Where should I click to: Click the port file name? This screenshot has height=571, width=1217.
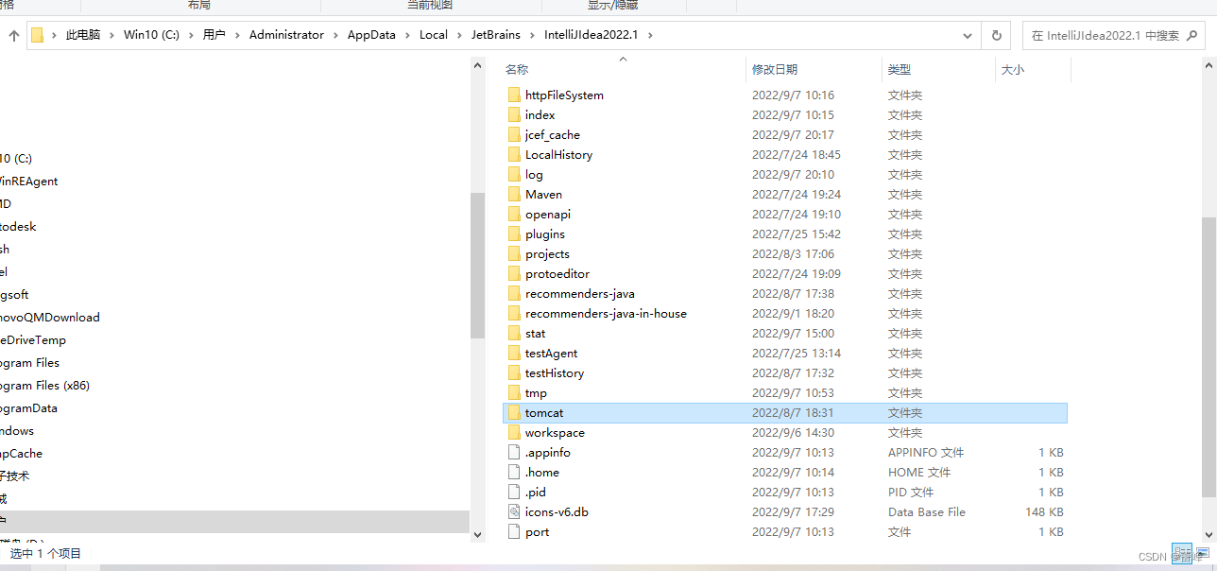pos(538,531)
